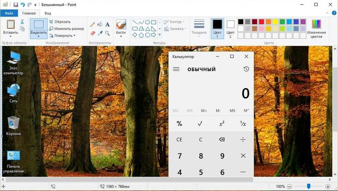The width and height of the screenshot is (338, 191).
Task: Select the Text tool
Action: pos(107,25)
